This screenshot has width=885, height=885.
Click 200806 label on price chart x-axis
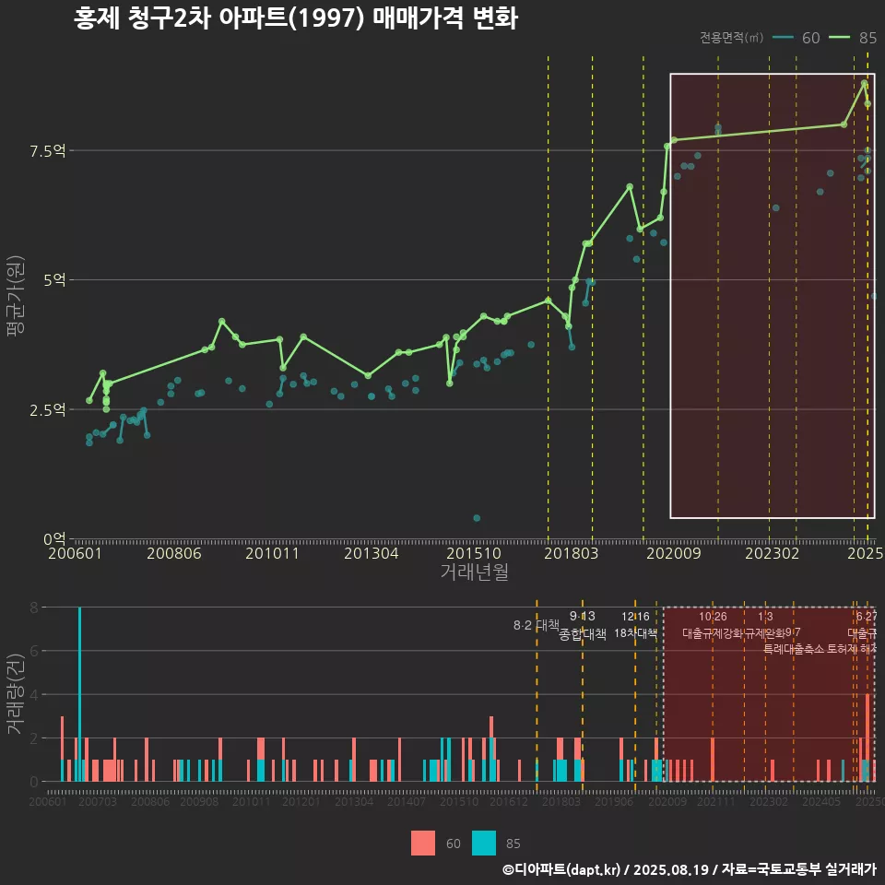pos(174,553)
